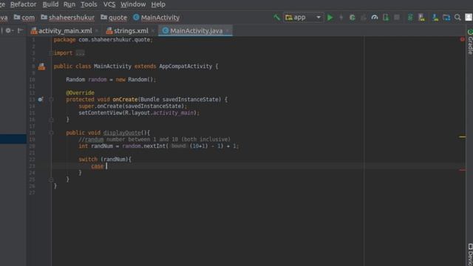
Task: Open the Run menu
Action: 69,4
